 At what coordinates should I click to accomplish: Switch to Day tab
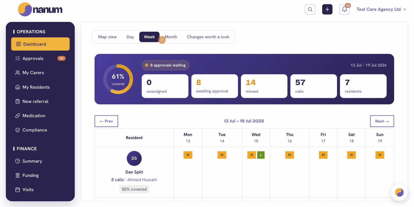130,37
